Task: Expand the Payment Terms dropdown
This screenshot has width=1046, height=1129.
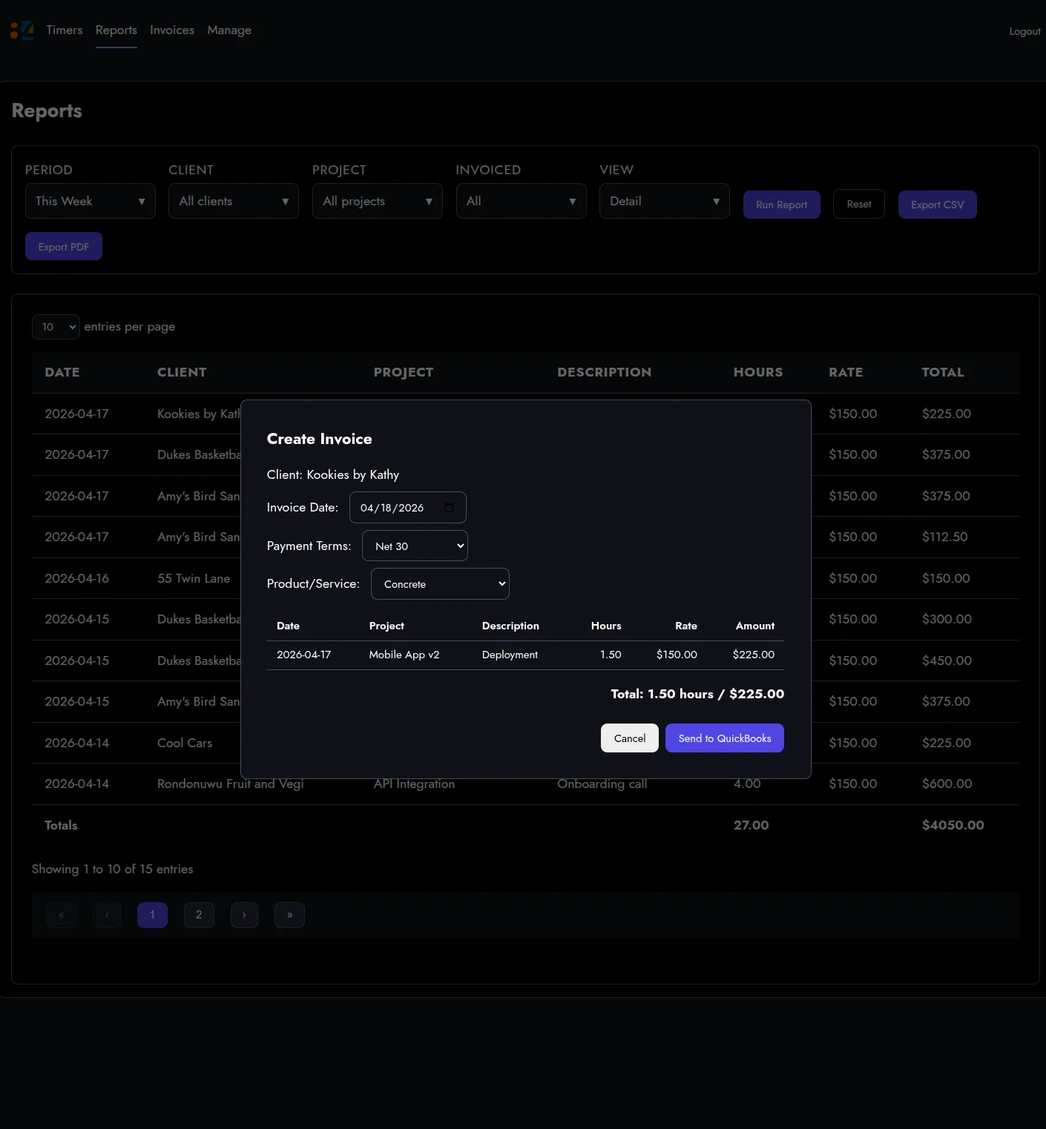Action: (415, 546)
